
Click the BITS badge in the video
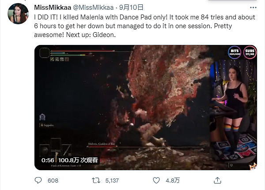[235, 52]
